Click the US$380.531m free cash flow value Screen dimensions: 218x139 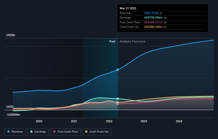click(x=153, y=22)
